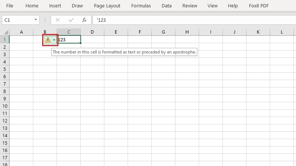Screen dimensions: 296x166
Task: Select row 14 header
Action: click(x=4, y=135)
